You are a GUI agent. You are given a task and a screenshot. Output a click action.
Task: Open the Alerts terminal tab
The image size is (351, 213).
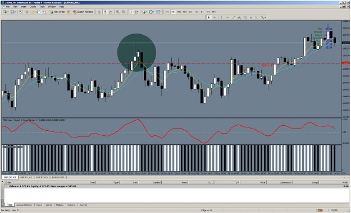[49, 205]
